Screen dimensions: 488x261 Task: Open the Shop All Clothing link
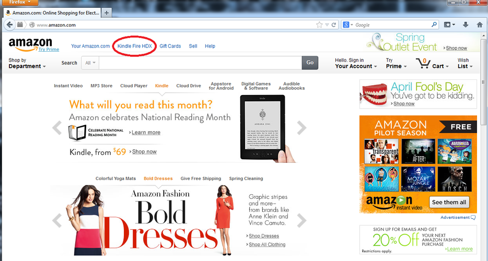click(x=267, y=244)
